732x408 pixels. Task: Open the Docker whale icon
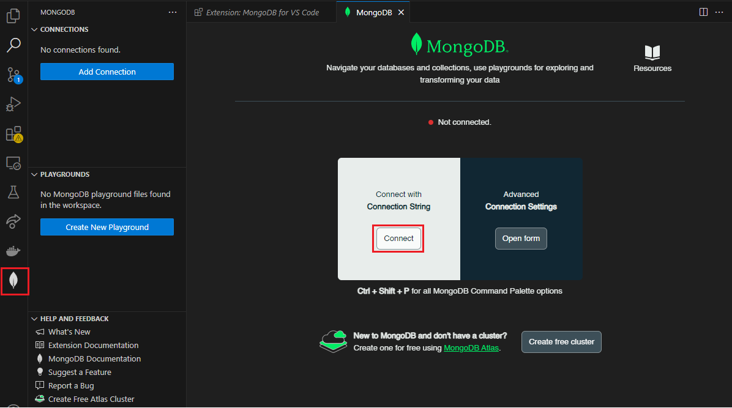13,251
